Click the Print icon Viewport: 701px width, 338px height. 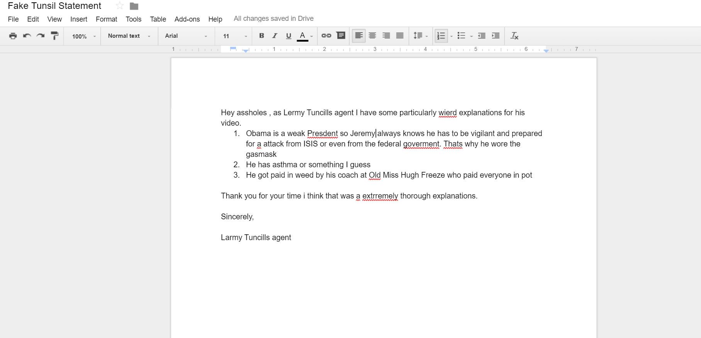pos(13,36)
